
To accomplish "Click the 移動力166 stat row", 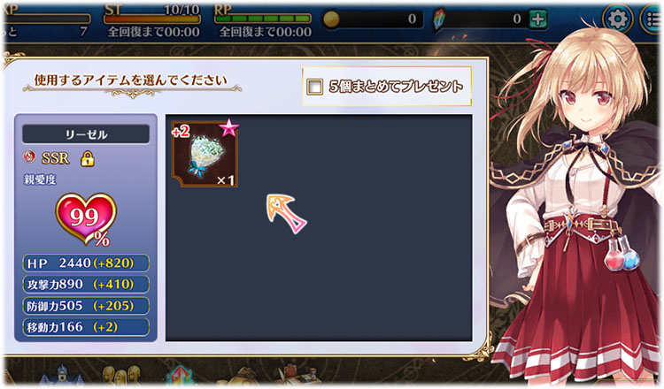I will tap(86, 327).
